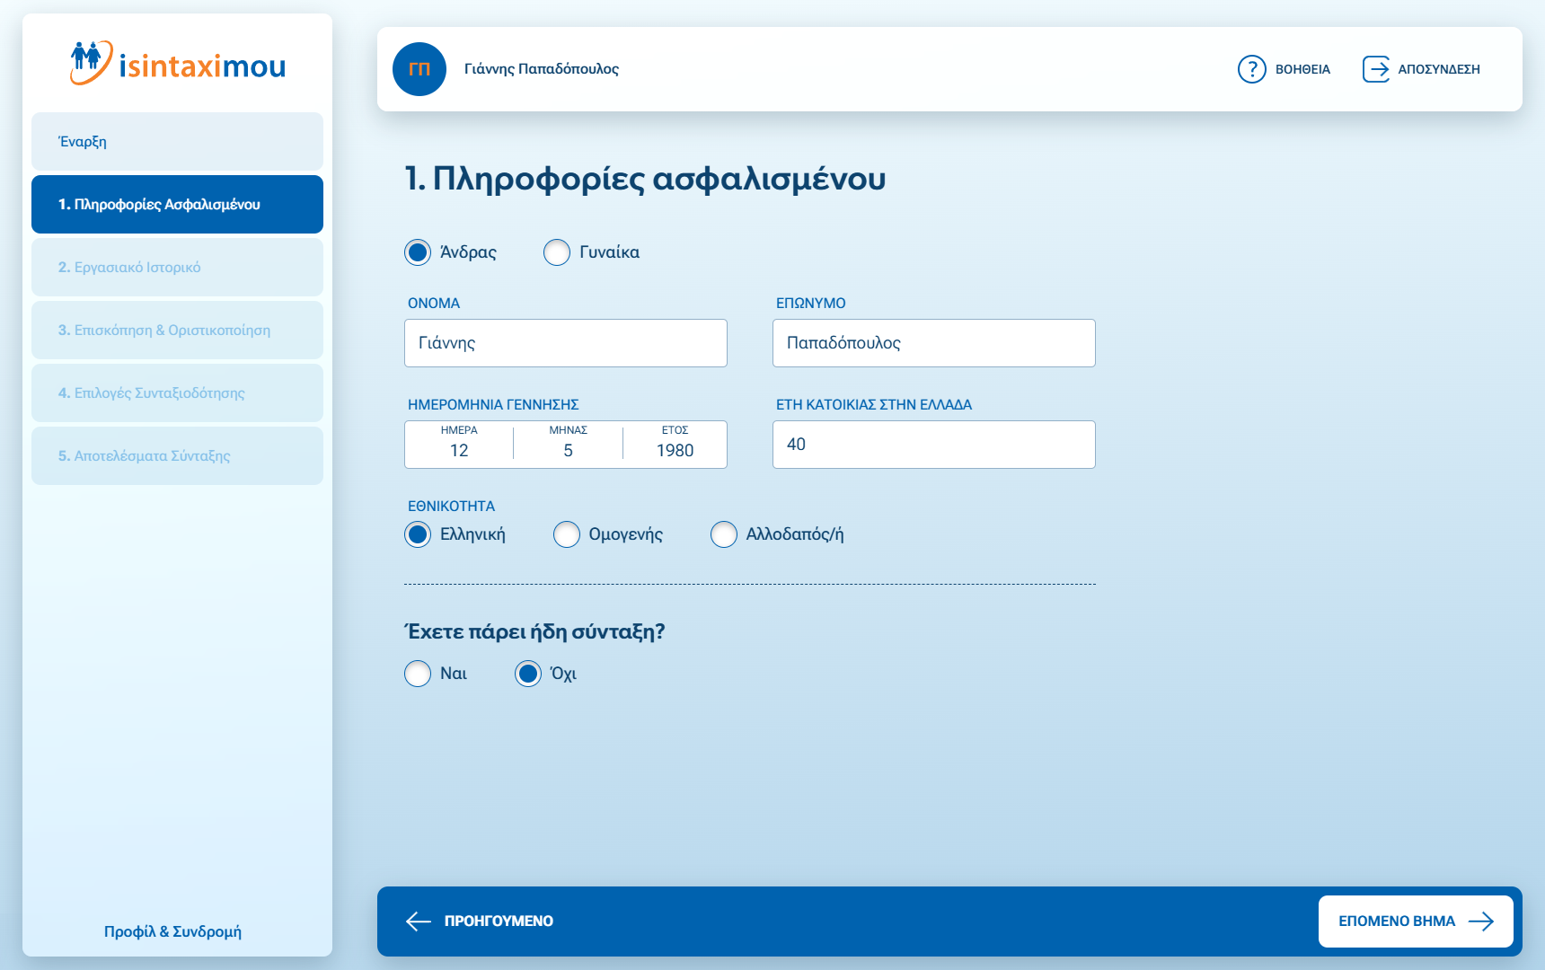Choose Ομογενής nationality
The height and width of the screenshot is (970, 1545).
pos(567,534)
